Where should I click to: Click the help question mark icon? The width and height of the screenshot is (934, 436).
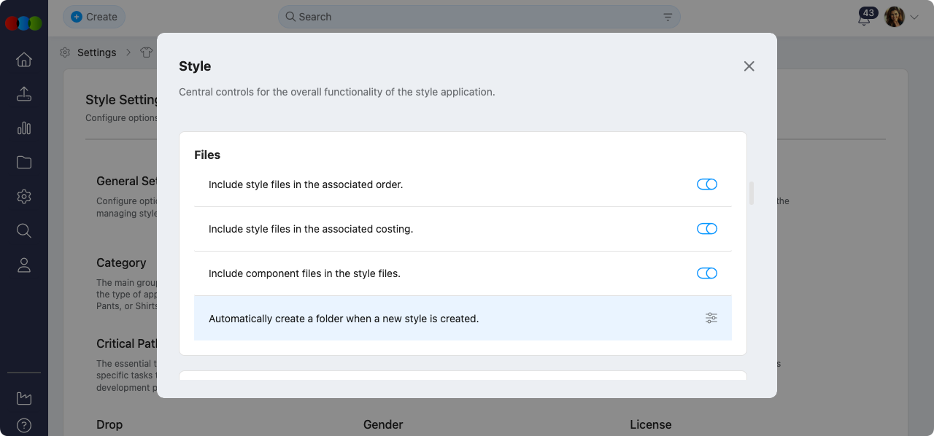coord(24,425)
